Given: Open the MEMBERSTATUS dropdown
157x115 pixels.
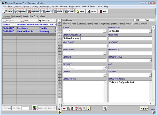Looking at the screenshot, I should point(150,60).
